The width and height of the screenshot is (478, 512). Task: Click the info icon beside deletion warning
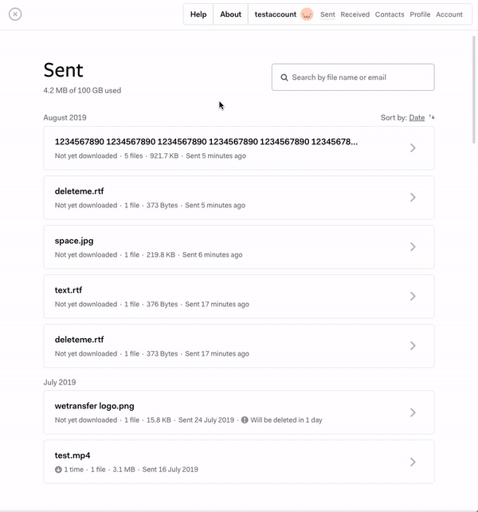click(x=245, y=419)
